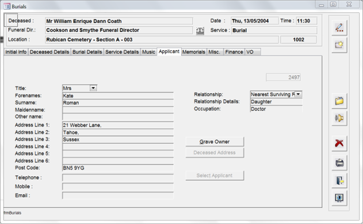
Task: Click the Post Code field BN5 9YG
Action: point(118,168)
